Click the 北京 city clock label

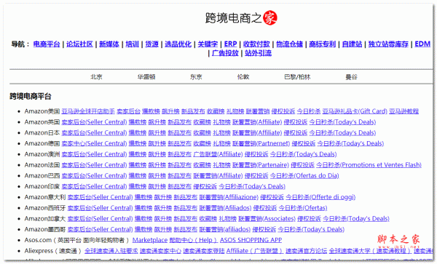pos(96,77)
